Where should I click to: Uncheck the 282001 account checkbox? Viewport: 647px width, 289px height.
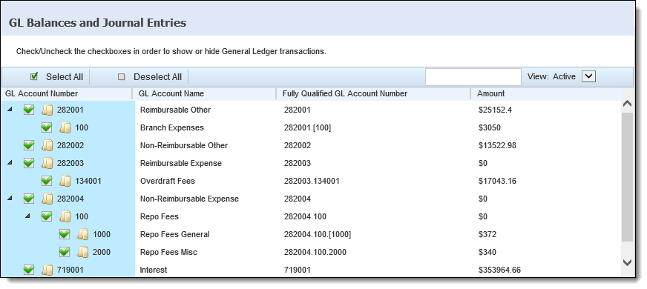pyautogui.click(x=29, y=110)
